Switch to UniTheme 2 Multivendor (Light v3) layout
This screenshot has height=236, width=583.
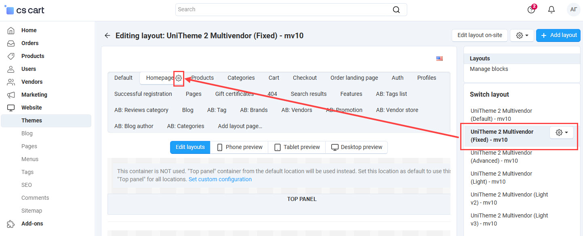click(x=509, y=219)
